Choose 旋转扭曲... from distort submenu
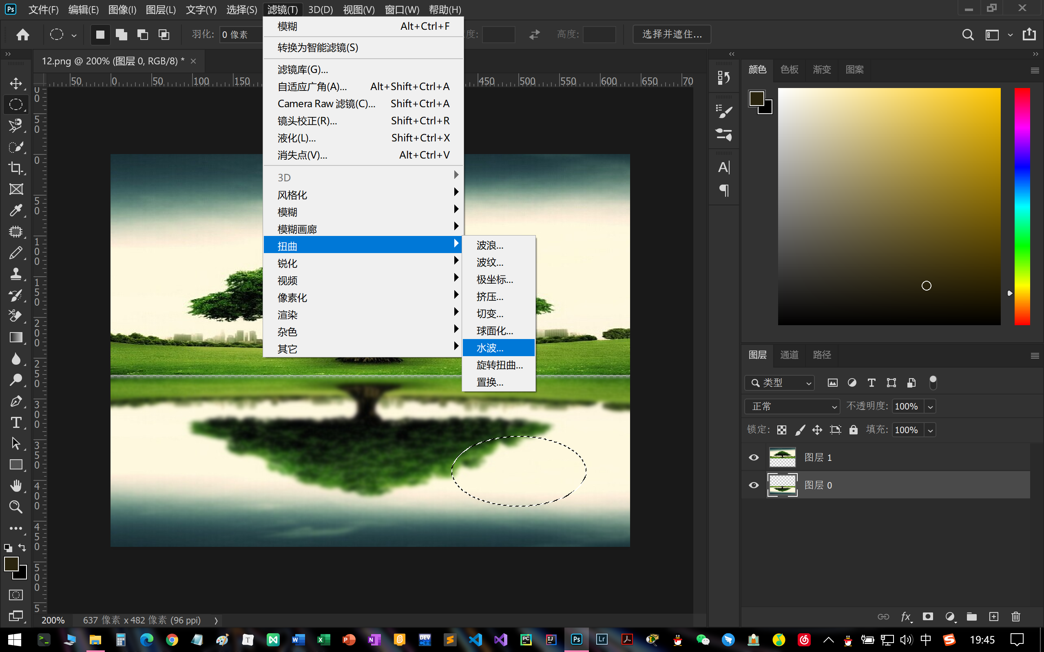The width and height of the screenshot is (1044, 652). (x=499, y=365)
